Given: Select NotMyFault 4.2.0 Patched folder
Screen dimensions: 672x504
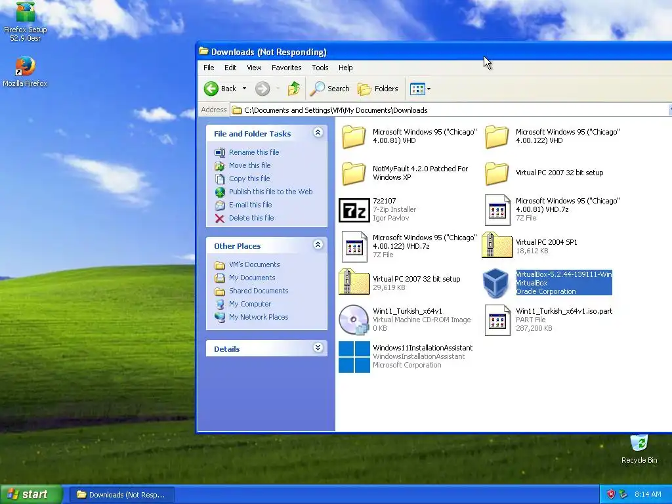Looking at the screenshot, I should [x=405, y=173].
